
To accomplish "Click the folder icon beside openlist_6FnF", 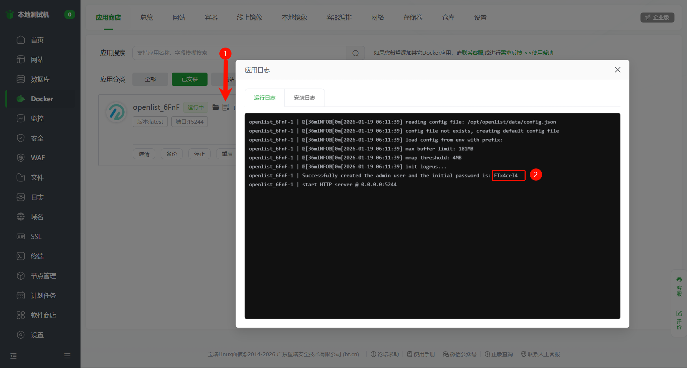I will (x=216, y=107).
